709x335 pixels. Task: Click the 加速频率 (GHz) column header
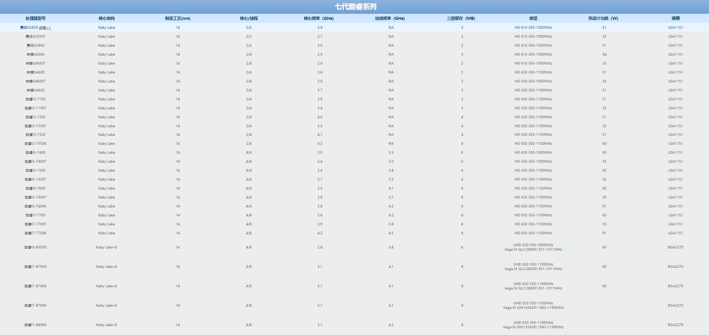390,18
